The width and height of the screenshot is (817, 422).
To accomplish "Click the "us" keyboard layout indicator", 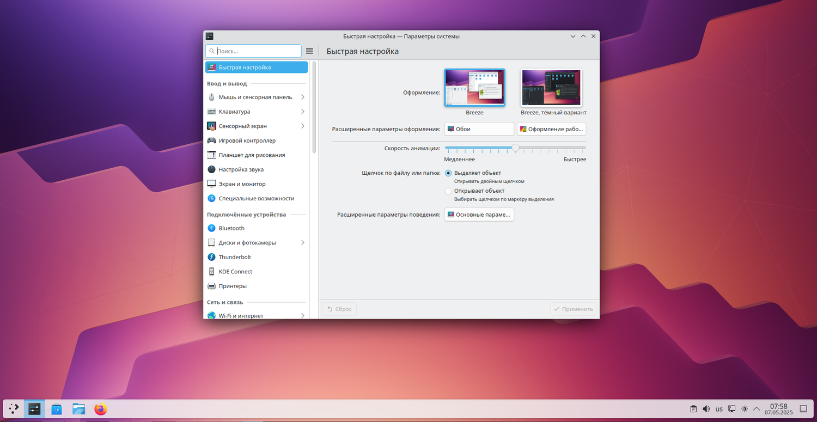I will [719, 409].
